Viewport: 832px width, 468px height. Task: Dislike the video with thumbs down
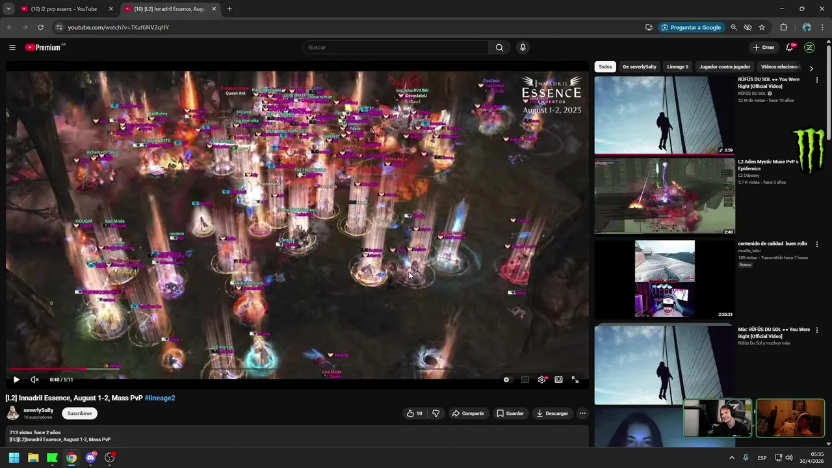coord(435,413)
